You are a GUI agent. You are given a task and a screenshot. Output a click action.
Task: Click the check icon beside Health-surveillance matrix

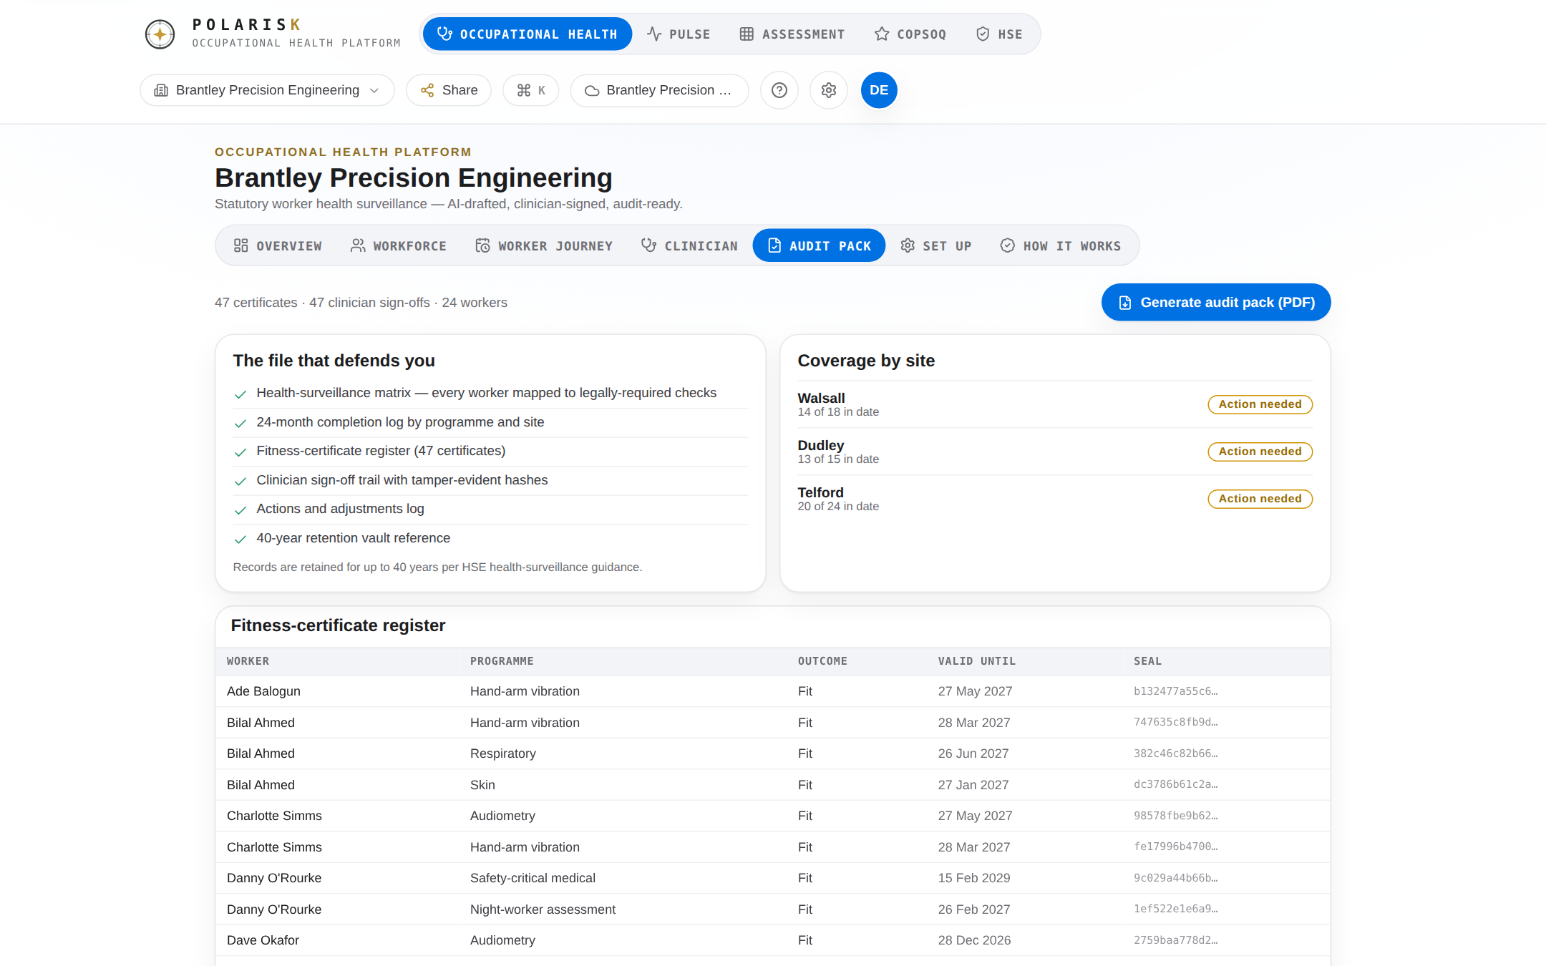[x=240, y=394]
